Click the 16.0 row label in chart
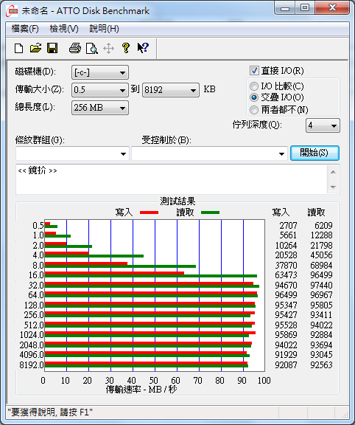This screenshot has height=425, width=355. 36,275
